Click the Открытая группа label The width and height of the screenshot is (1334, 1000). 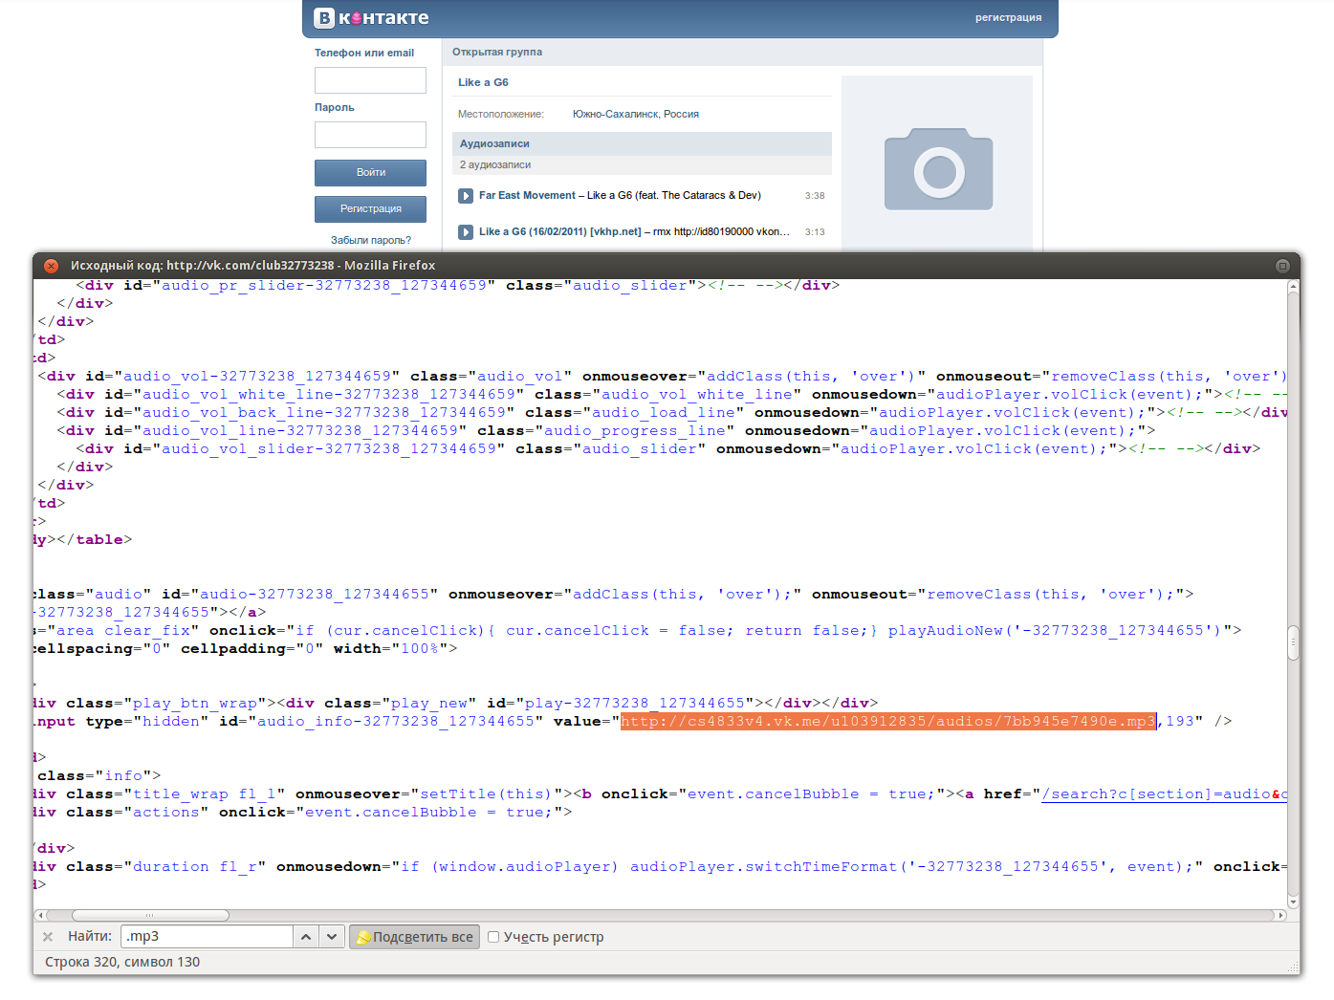pyautogui.click(x=497, y=53)
